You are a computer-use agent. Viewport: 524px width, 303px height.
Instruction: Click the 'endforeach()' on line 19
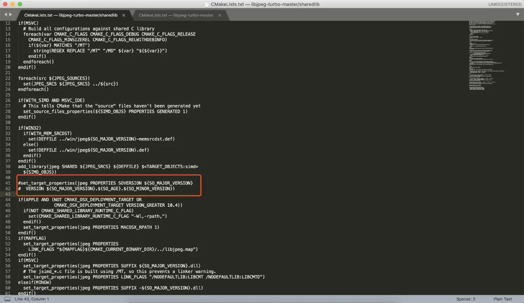click(x=38, y=62)
